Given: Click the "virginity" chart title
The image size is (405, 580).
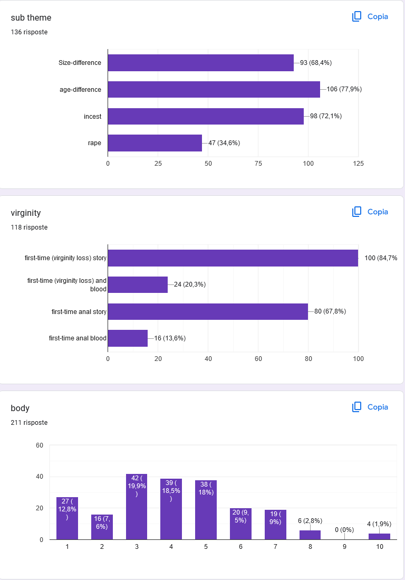Looking at the screenshot, I should pos(26,213).
